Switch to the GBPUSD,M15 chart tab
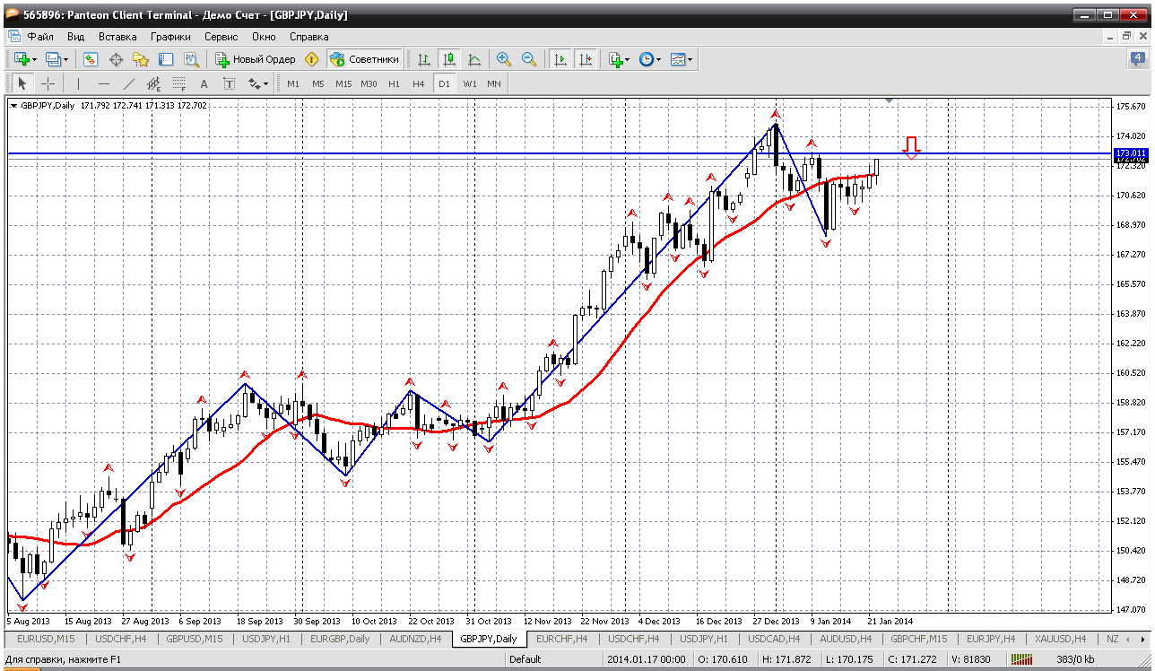The width and height of the screenshot is (1155, 671). [196, 639]
